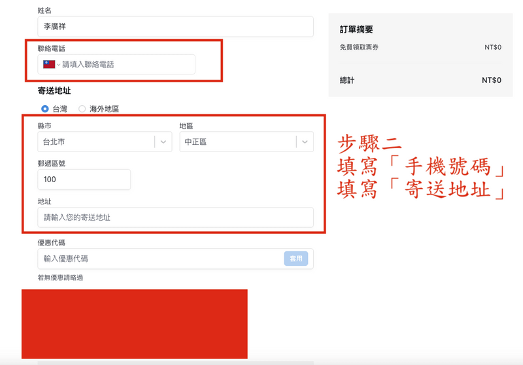The height and width of the screenshot is (365, 523).
Task: Focus the 地址 shipping address input
Action: pos(175,217)
